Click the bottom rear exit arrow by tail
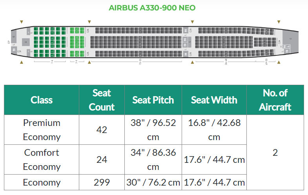The width and height of the screenshot is (308, 195). pyautogui.click(x=279, y=62)
